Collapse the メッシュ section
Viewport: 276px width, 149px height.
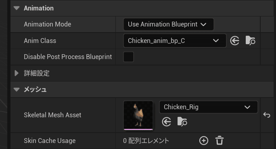[x=17, y=90]
